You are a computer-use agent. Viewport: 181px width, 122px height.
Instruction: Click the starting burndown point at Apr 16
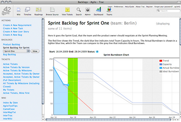click(53, 67)
